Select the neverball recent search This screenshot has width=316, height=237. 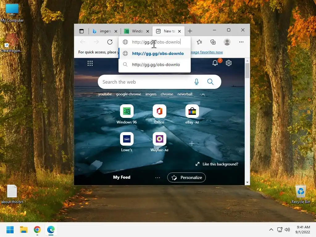[x=185, y=94]
